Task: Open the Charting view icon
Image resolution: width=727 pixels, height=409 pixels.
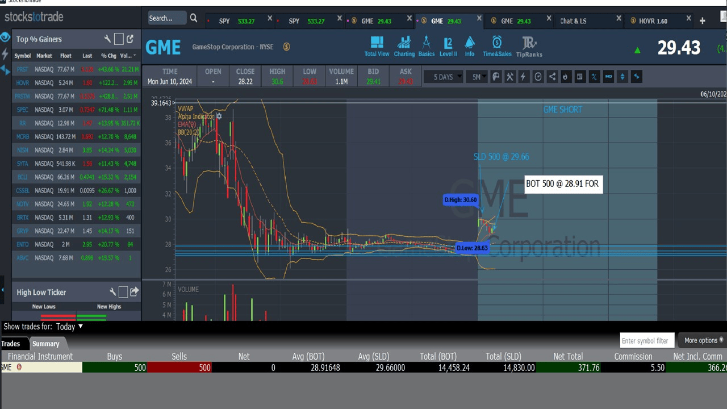Action: click(404, 47)
